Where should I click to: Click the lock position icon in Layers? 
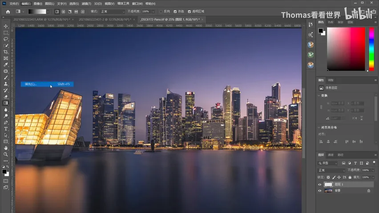pyautogui.click(x=339, y=177)
